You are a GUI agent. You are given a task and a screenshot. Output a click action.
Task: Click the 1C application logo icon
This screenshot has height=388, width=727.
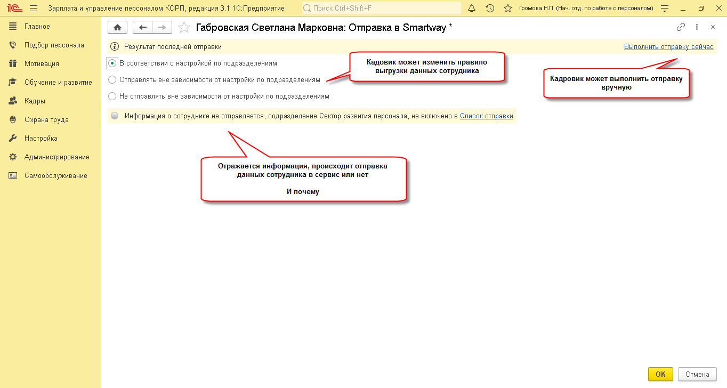click(14, 9)
